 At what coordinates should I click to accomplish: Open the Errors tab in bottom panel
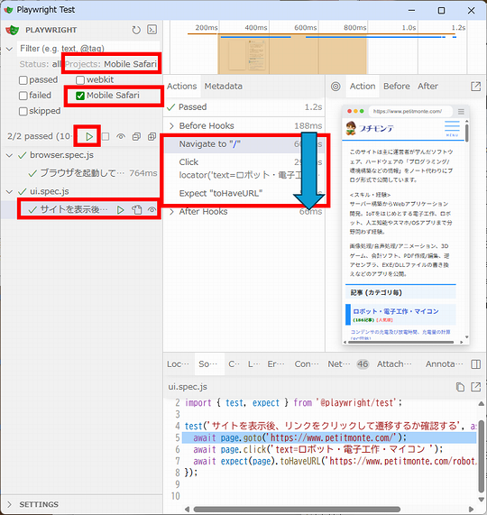coord(276,363)
